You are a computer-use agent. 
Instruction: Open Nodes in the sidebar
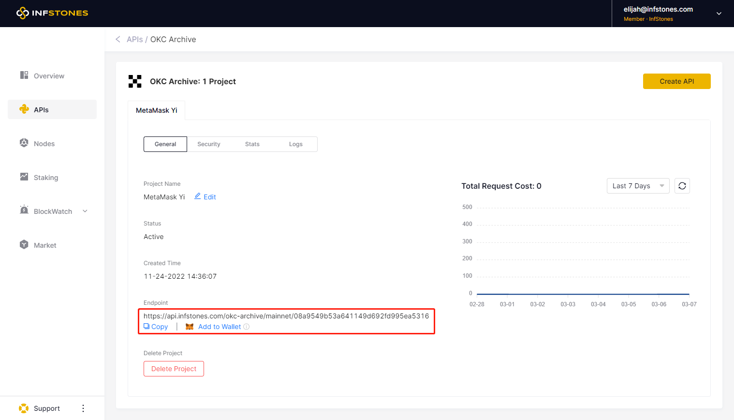[52, 143]
